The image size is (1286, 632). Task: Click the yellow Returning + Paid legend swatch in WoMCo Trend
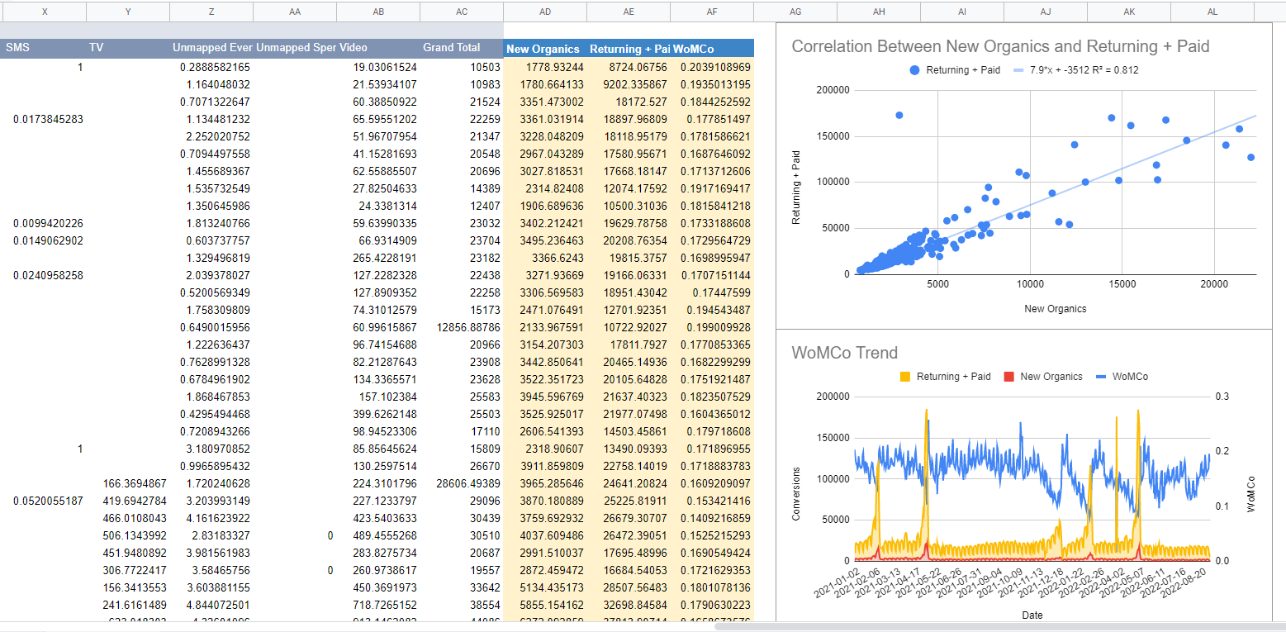pyautogui.click(x=905, y=377)
